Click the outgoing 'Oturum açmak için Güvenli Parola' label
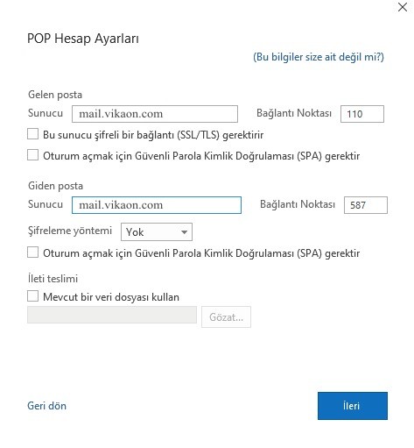414x448 pixels. click(201, 253)
